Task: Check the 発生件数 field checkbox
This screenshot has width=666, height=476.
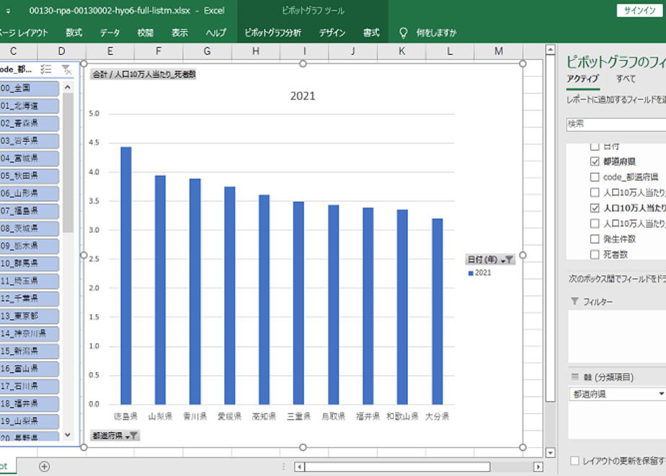Action: pyautogui.click(x=595, y=239)
